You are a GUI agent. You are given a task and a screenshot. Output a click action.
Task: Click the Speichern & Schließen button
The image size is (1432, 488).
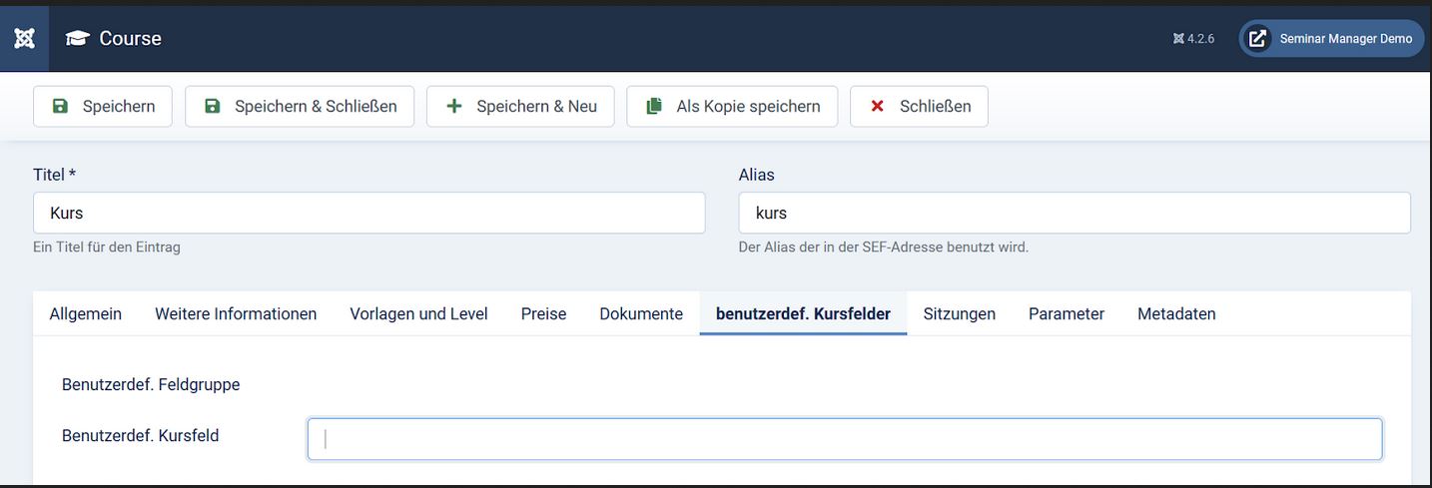tap(300, 106)
